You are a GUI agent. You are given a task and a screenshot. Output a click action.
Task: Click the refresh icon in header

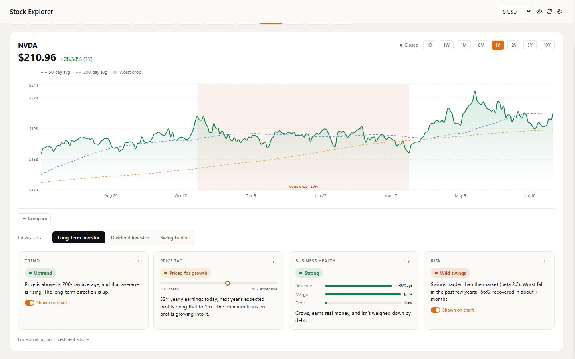tap(549, 12)
